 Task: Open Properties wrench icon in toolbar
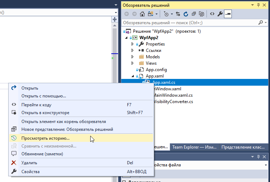tap(220, 14)
